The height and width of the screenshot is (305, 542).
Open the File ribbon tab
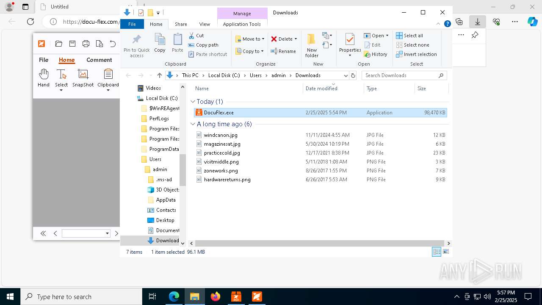pyautogui.click(x=132, y=24)
